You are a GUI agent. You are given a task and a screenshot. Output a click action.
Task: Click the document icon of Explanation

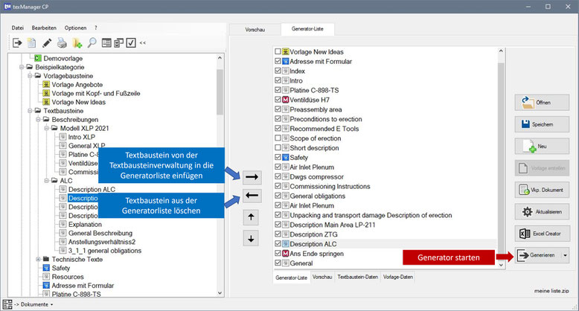(63, 224)
